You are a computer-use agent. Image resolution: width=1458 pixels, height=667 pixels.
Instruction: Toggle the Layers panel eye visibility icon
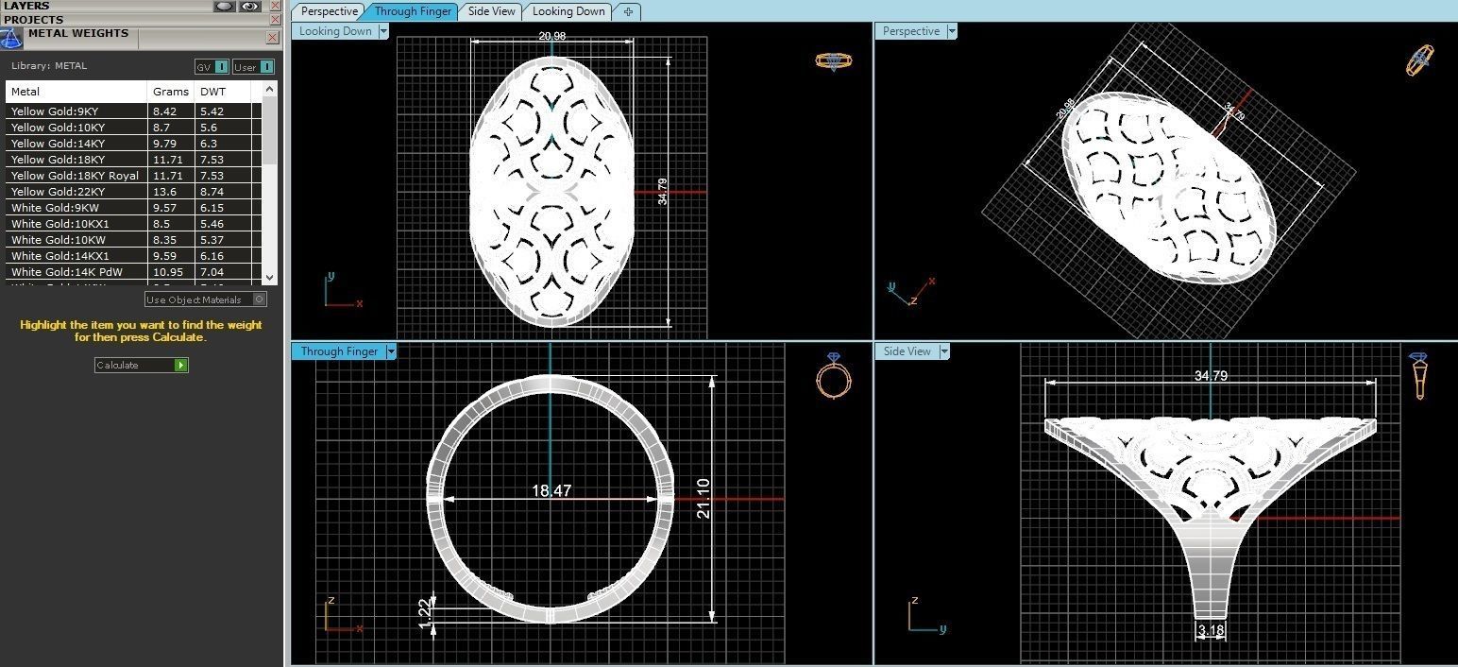tap(249, 6)
